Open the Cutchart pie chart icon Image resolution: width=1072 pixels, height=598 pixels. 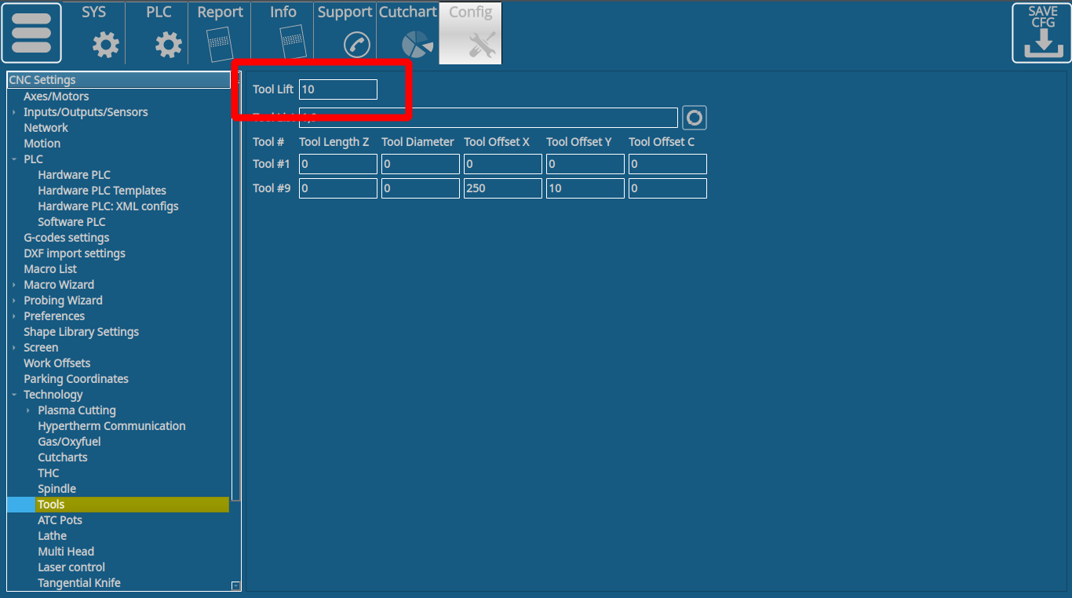click(x=417, y=45)
